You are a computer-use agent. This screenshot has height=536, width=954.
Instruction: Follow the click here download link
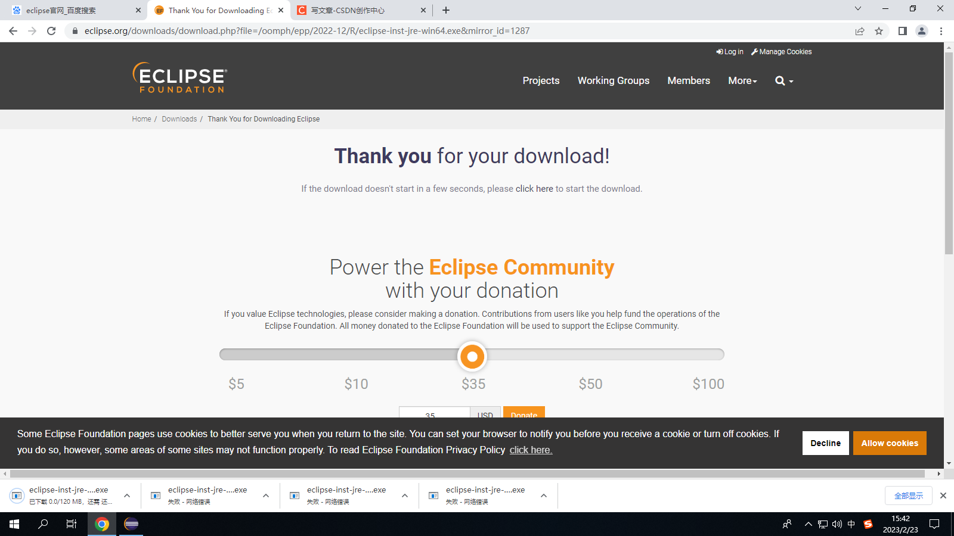(x=534, y=188)
